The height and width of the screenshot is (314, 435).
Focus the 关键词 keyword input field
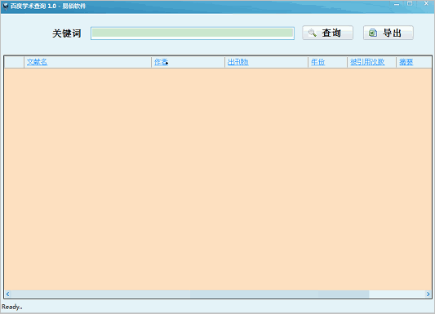(193, 33)
